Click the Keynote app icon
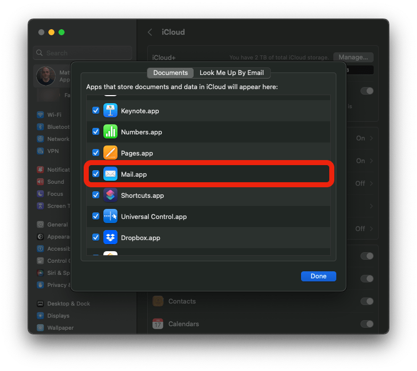The width and height of the screenshot is (417, 371). point(110,111)
